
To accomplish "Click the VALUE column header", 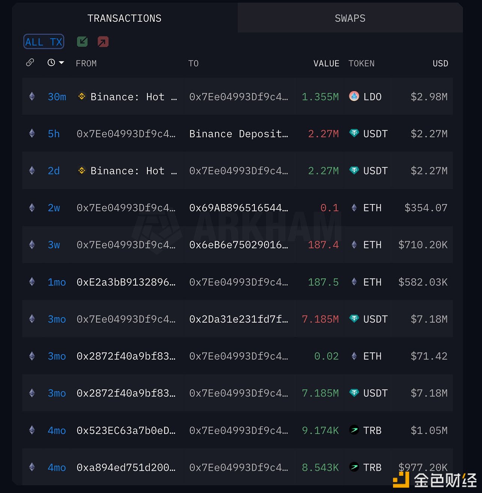I will click(x=326, y=63).
